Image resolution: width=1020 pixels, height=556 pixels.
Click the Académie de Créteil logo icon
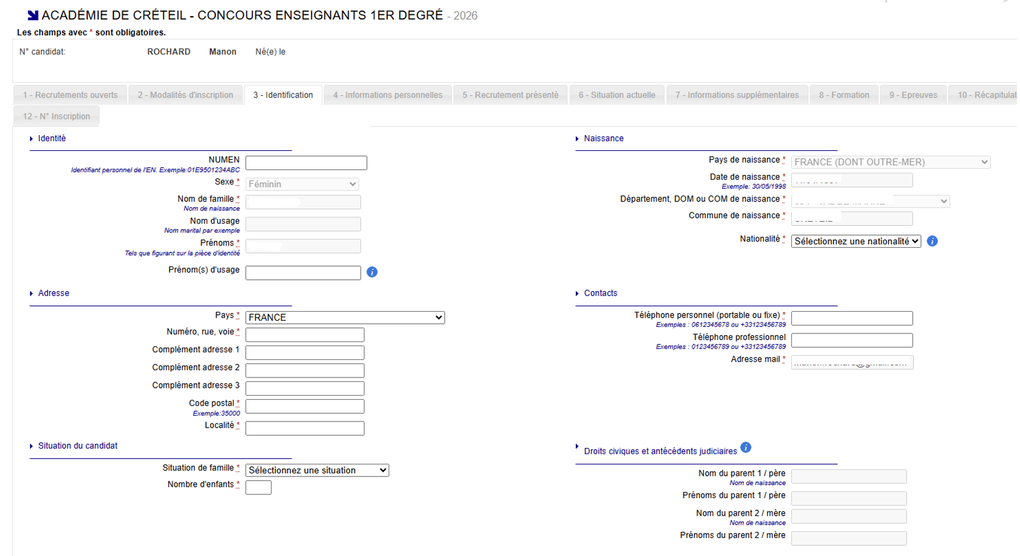(x=33, y=16)
